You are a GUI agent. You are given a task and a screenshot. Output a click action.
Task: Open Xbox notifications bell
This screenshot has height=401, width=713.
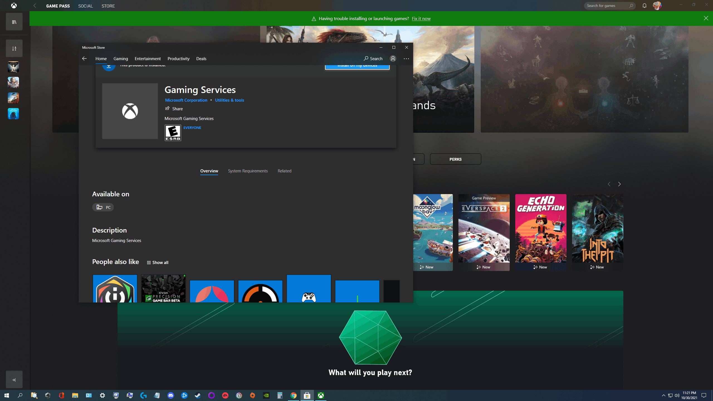pyautogui.click(x=644, y=6)
